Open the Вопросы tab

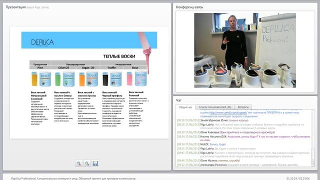[243, 106]
